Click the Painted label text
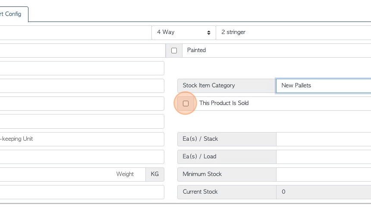 tap(196, 50)
